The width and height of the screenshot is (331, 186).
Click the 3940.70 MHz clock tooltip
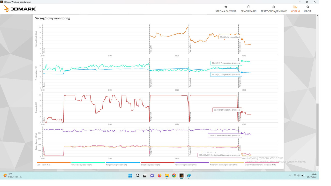(x=225, y=136)
